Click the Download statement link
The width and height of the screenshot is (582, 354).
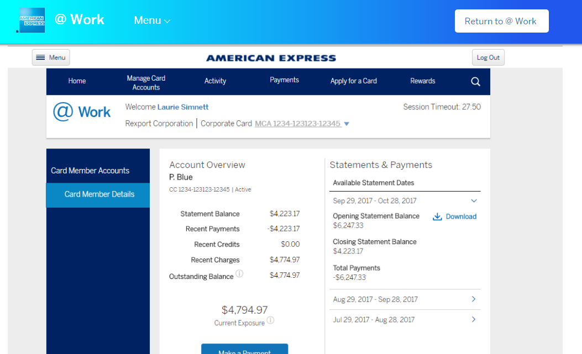(461, 216)
